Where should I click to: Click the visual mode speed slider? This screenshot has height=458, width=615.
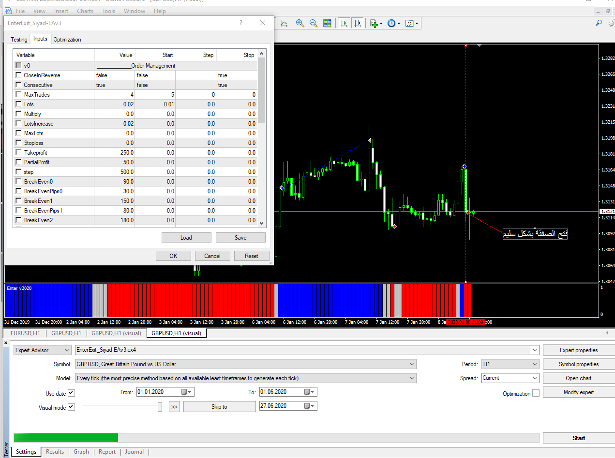160,407
